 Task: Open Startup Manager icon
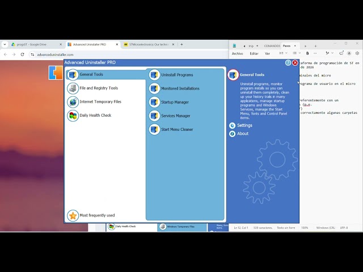click(154, 102)
